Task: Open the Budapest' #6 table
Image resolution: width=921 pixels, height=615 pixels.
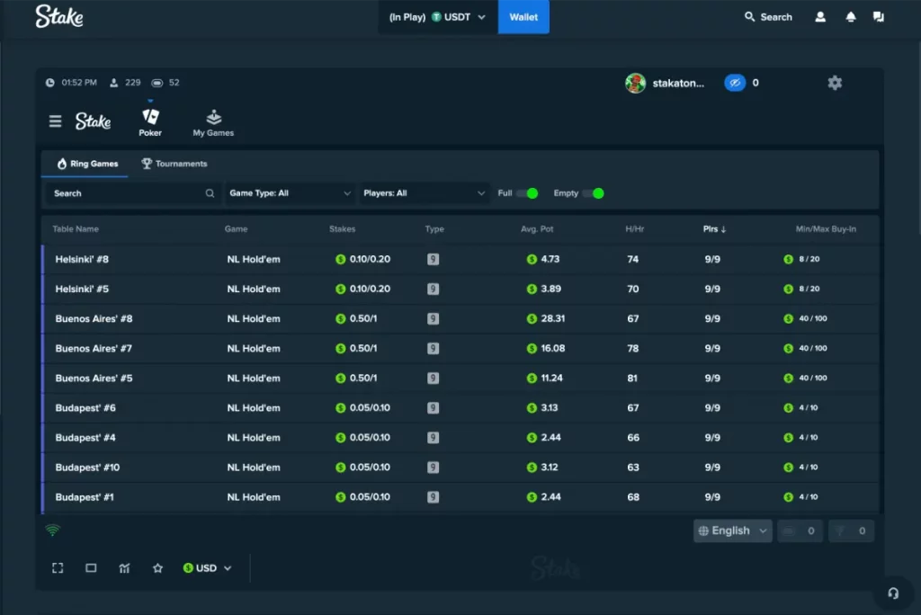Action: coord(460,407)
